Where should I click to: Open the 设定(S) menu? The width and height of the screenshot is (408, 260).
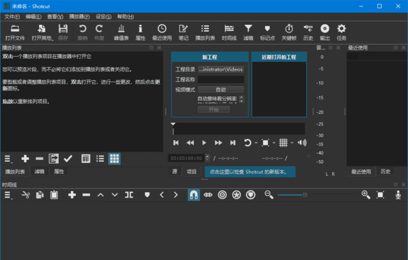[x=103, y=17]
